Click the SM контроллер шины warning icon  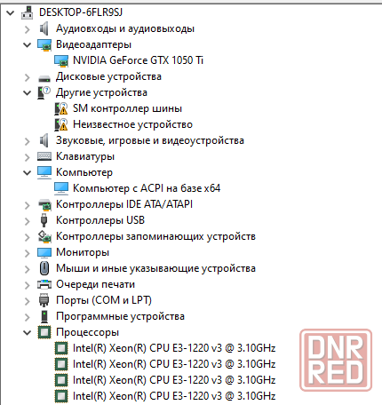pyautogui.click(x=61, y=108)
